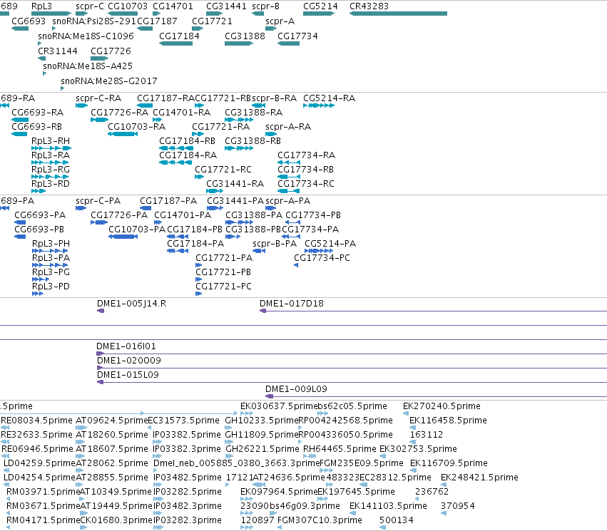Image resolution: width=607 pixels, height=531 pixels.
Task: Select the CG31441 gene label
Action: (226, 6)
